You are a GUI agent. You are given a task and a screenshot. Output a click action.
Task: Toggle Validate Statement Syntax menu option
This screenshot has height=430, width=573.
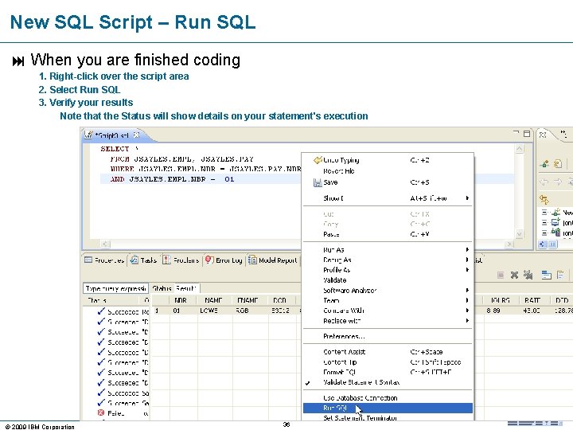[x=388, y=382]
